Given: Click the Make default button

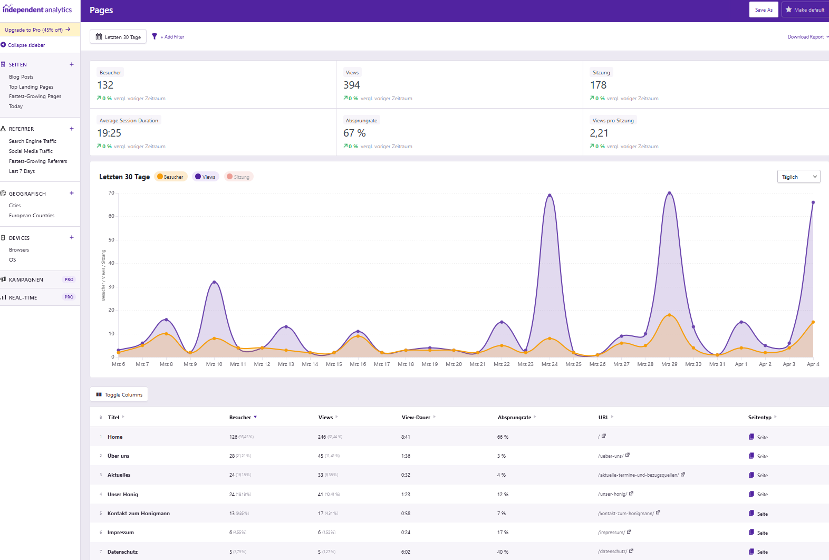Looking at the screenshot, I should tap(805, 9).
